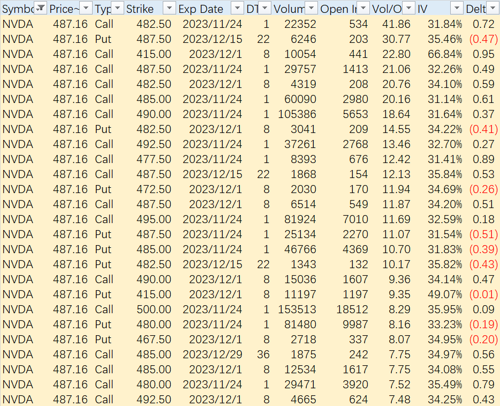Image resolution: width=500 pixels, height=406 pixels.
Task: Select the Vol/OI cell 22.80
Action: coord(396,54)
